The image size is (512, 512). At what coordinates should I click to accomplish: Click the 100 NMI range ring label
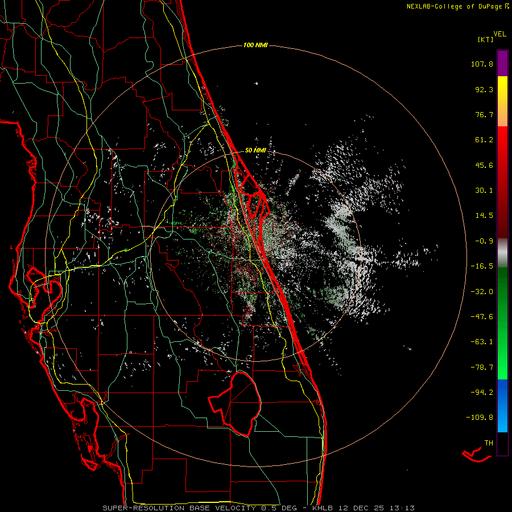tap(255, 45)
